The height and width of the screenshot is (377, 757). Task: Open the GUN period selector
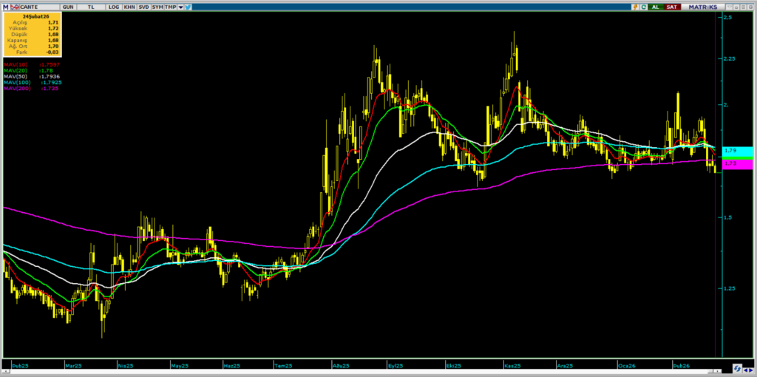(68, 7)
